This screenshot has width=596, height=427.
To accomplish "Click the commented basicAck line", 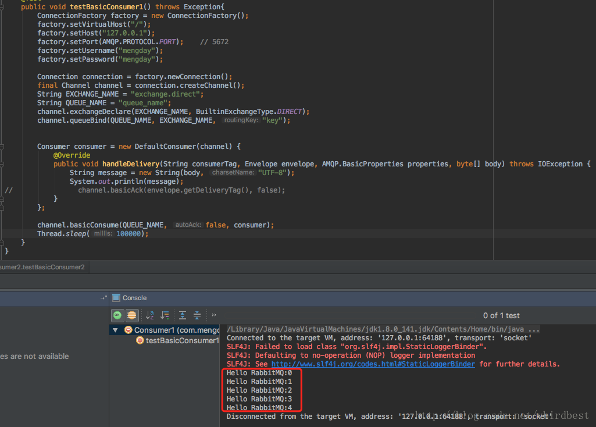I will (181, 190).
